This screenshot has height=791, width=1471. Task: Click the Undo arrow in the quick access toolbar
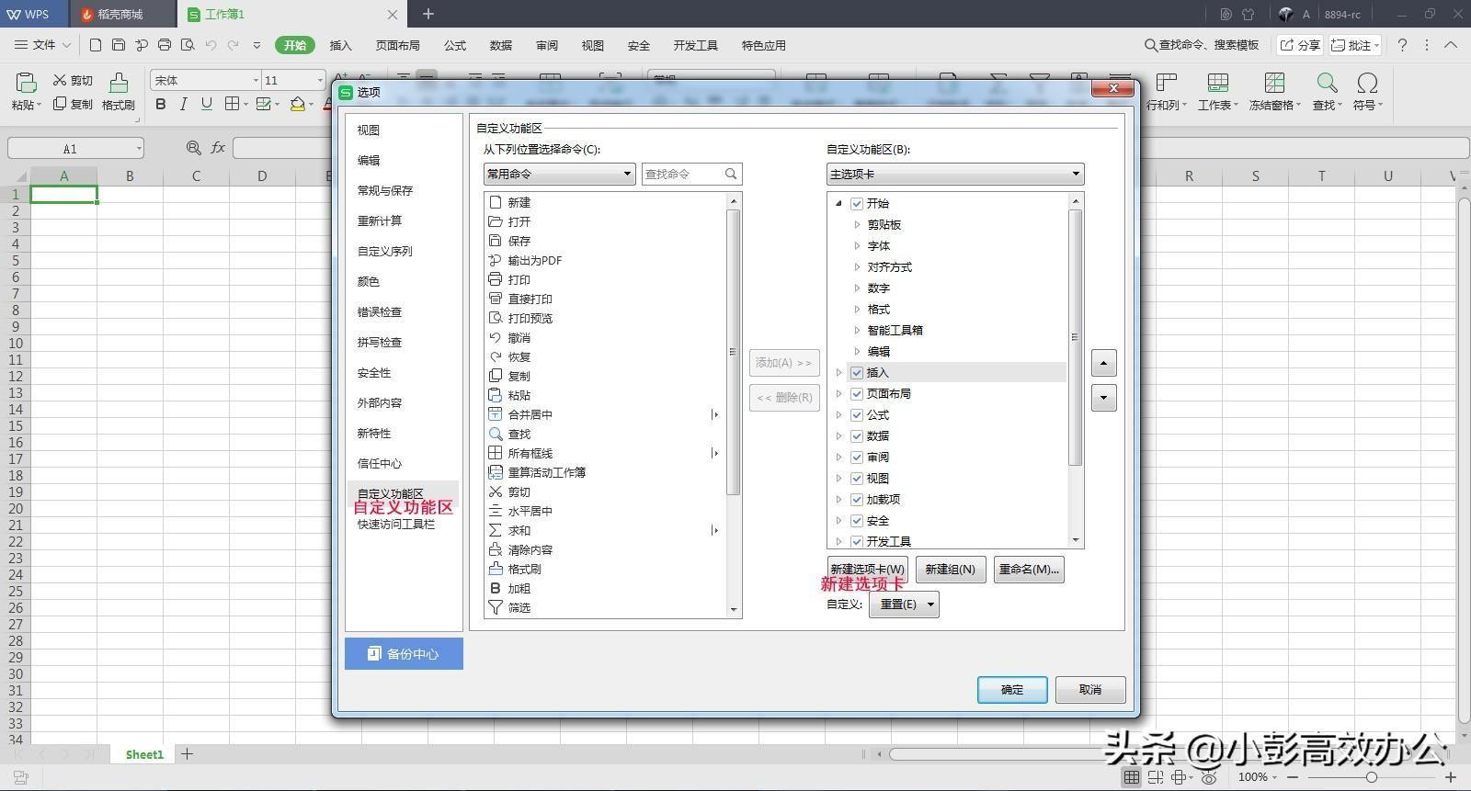[211, 45]
